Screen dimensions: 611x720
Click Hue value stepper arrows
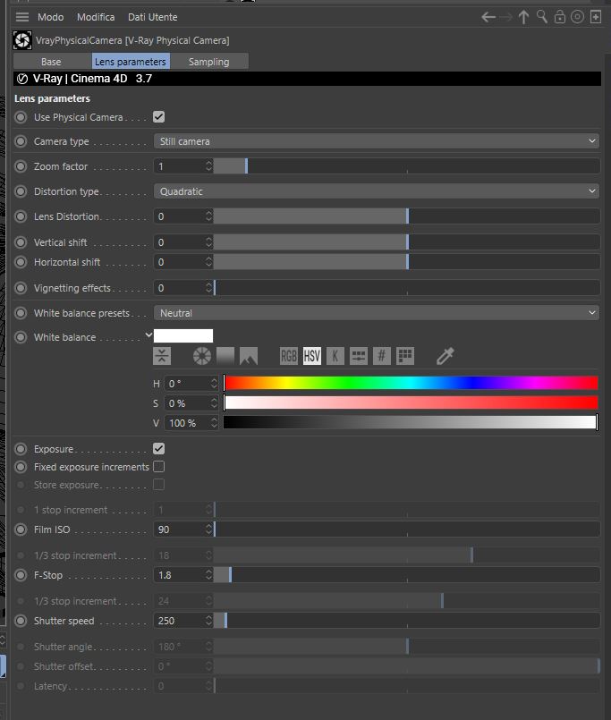214,383
